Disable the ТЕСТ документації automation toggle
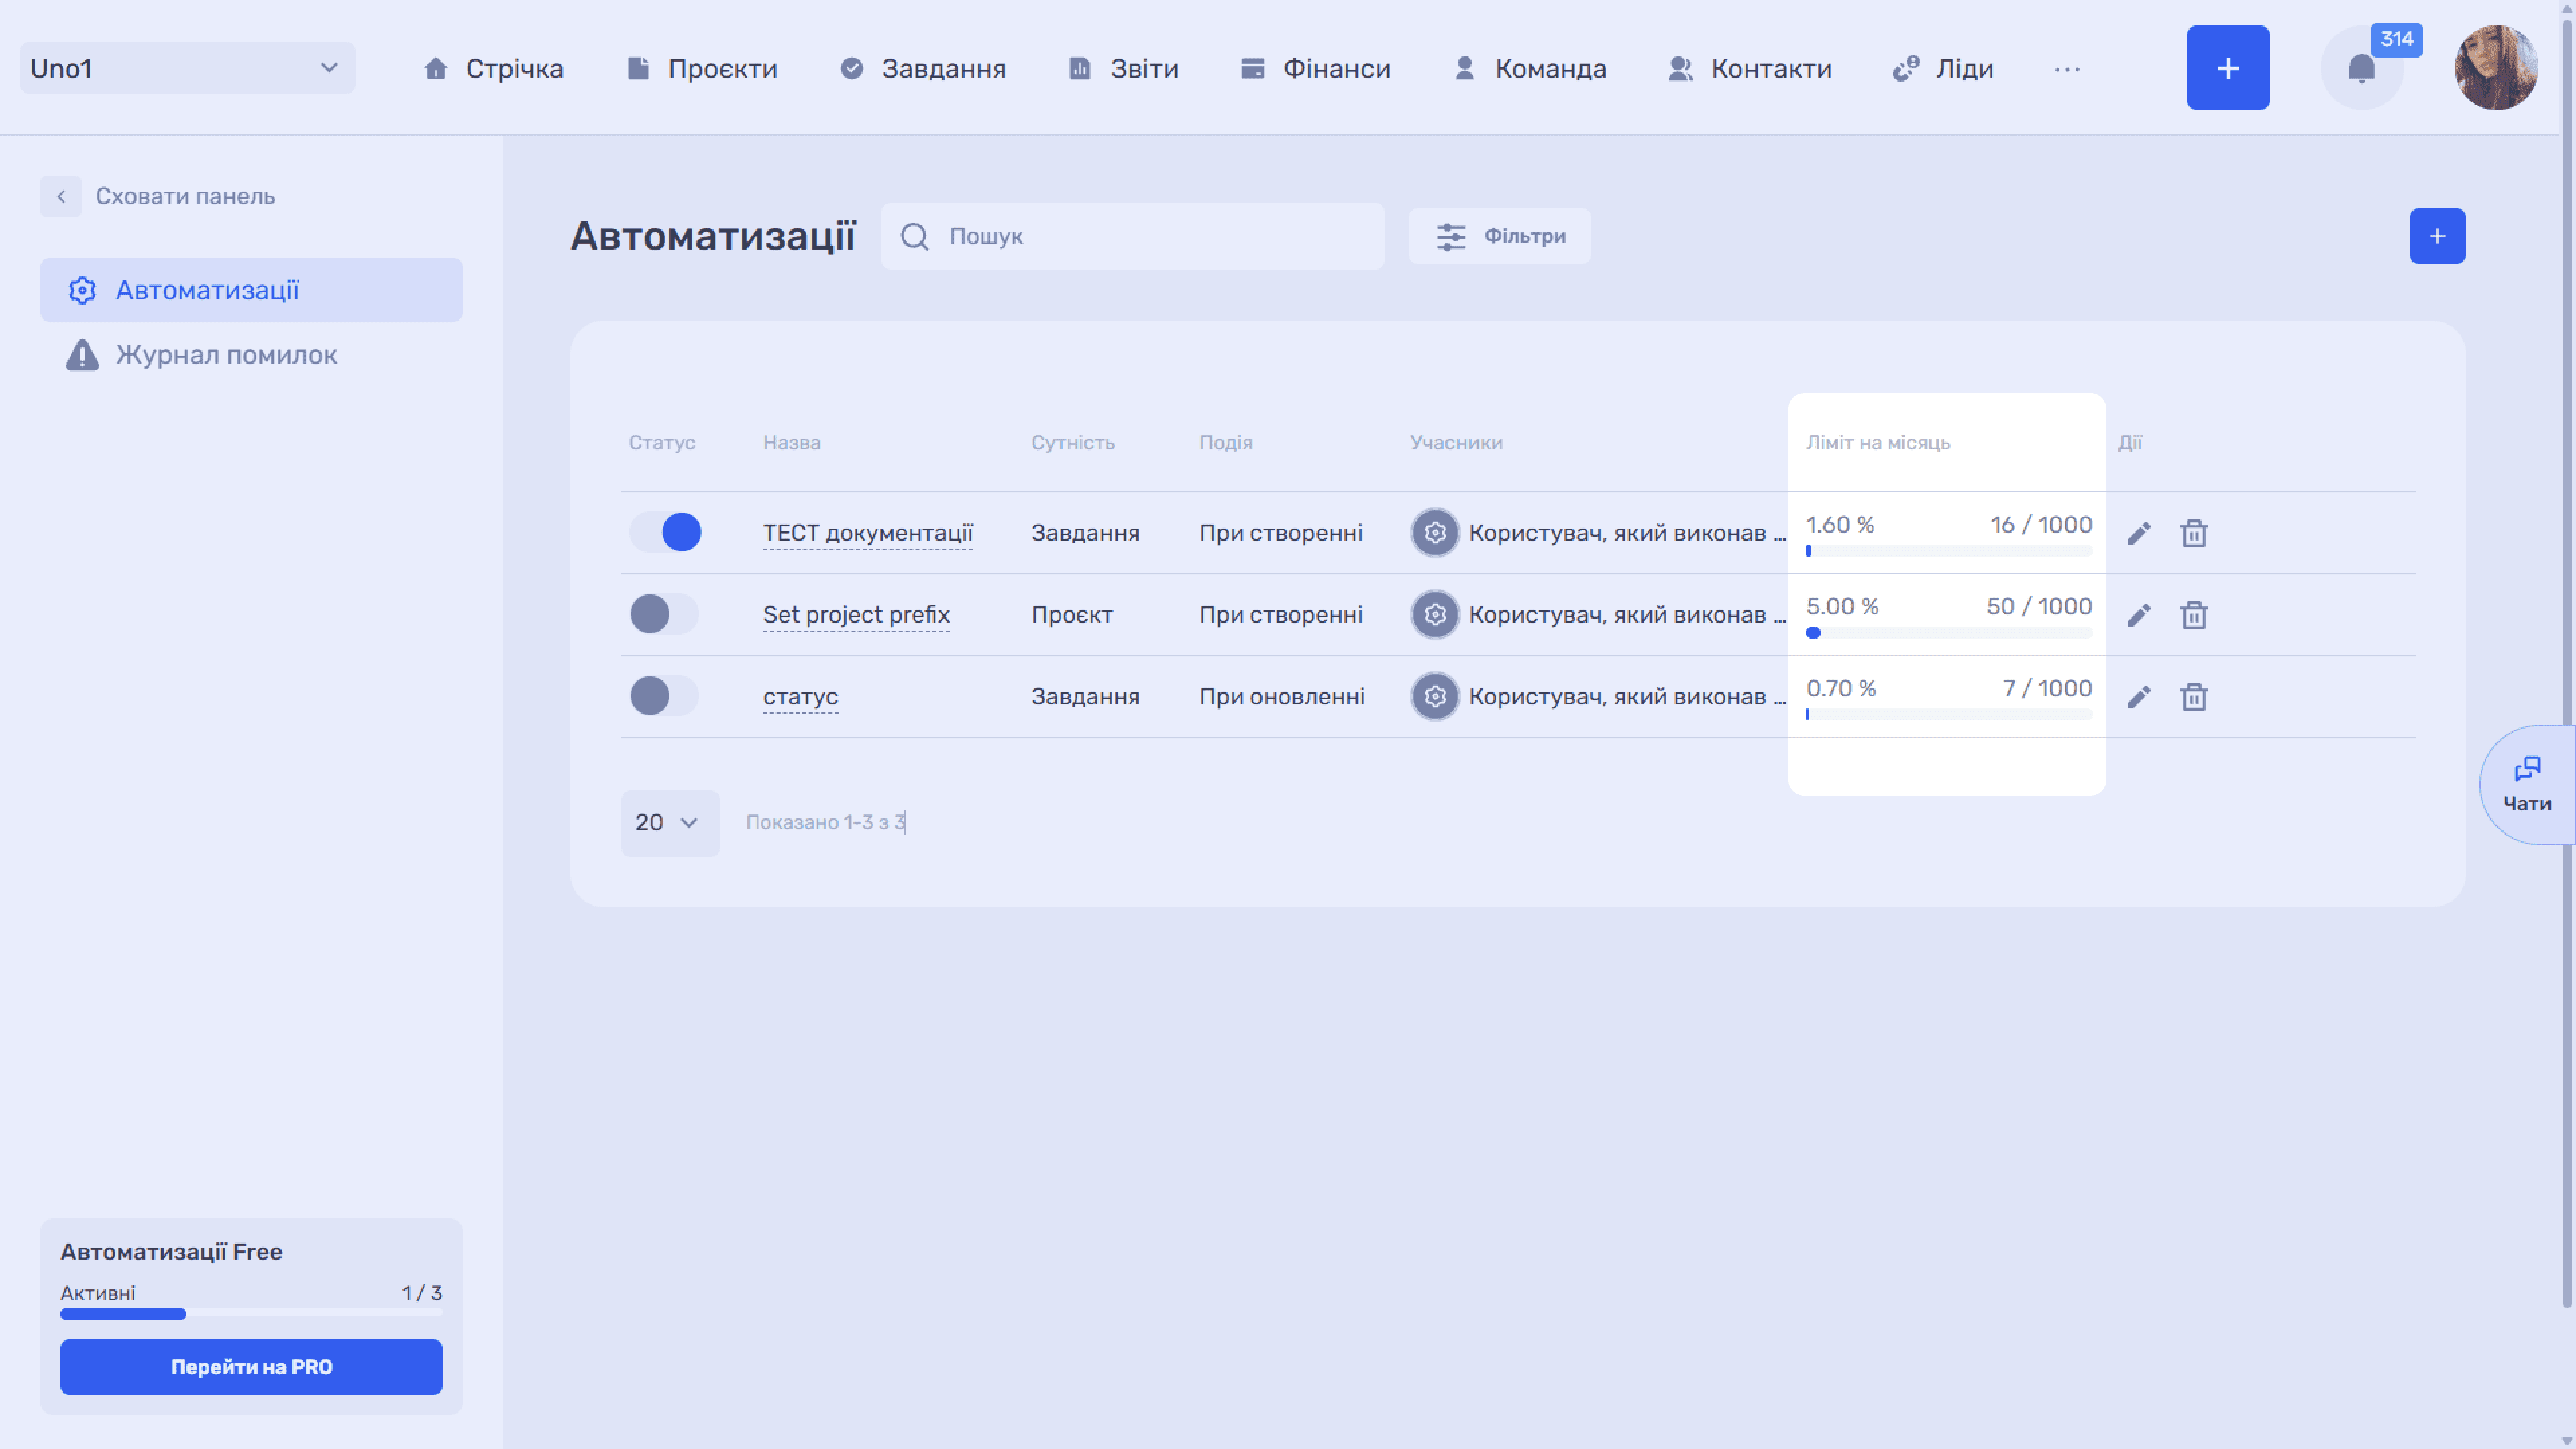This screenshot has width=2576, height=1449. pyautogui.click(x=664, y=532)
